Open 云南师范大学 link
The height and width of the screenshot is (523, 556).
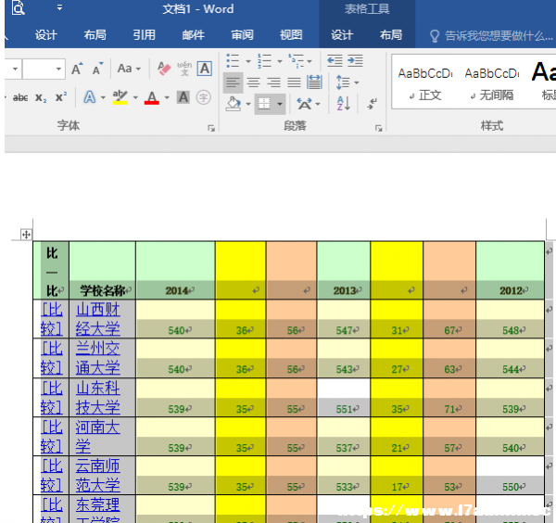[98, 476]
